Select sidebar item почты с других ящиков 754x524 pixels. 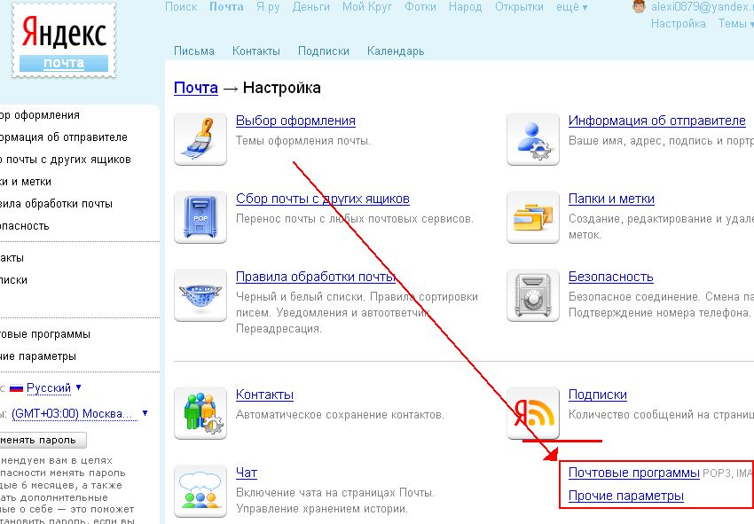(66, 160)
